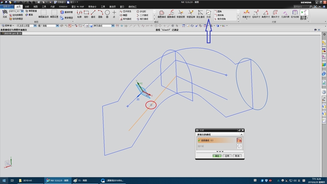The width and height of the screenshot is (327, 184).
Task: Open the Home (主页) ribbon tab
Action: pos(18,7)
